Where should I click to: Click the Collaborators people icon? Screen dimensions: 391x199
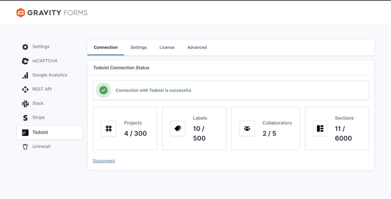pyautogui.click(x=247, y=129)
